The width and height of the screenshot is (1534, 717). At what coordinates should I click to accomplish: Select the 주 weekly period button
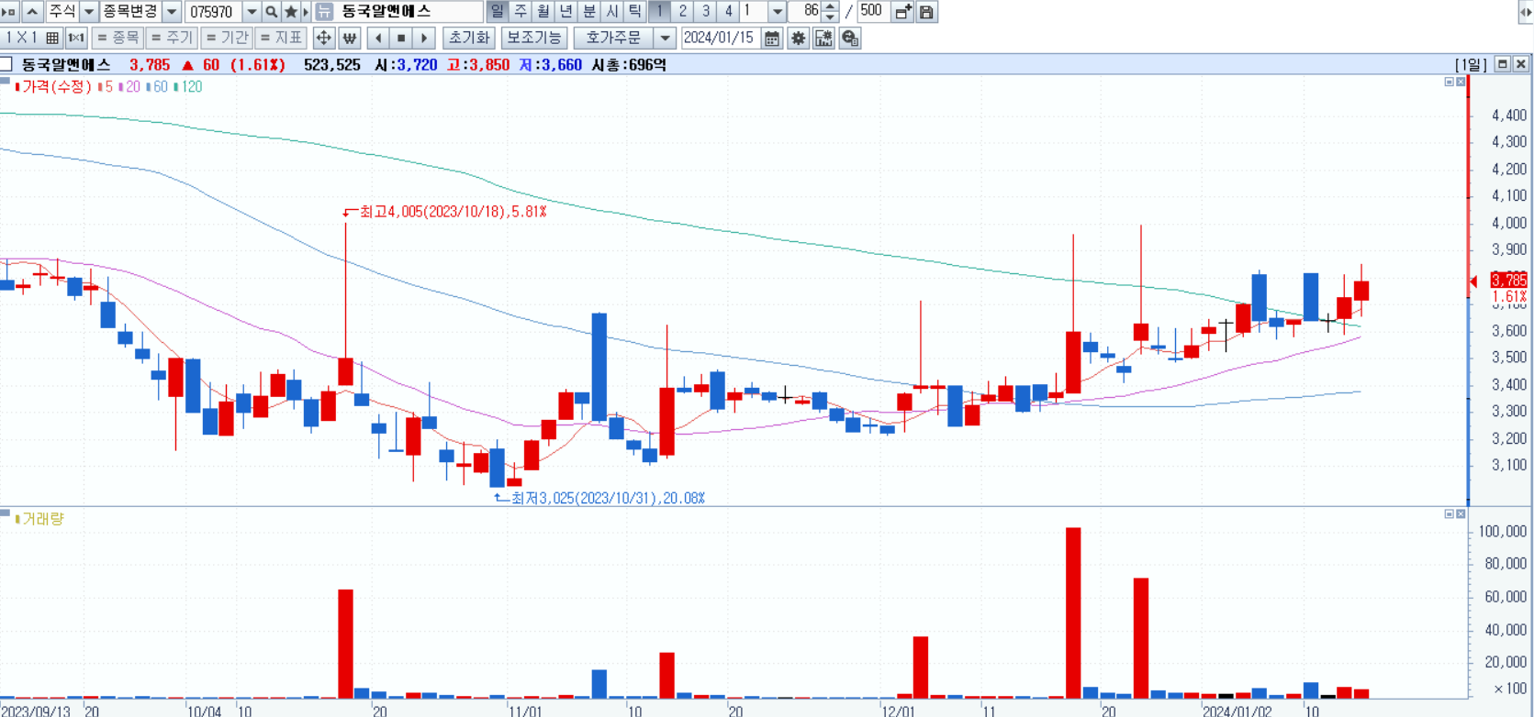521,12
